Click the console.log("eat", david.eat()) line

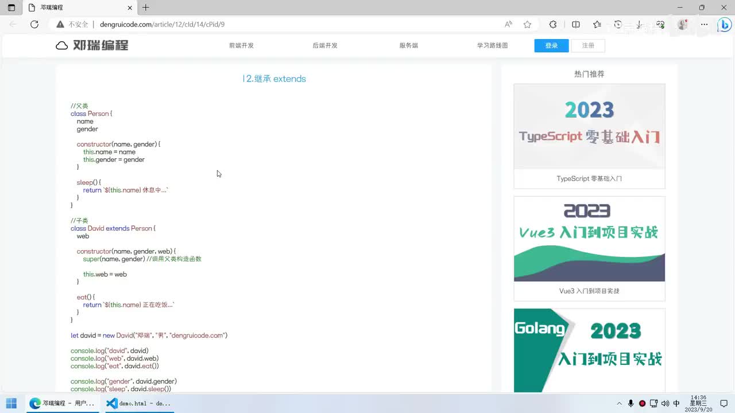115,366
